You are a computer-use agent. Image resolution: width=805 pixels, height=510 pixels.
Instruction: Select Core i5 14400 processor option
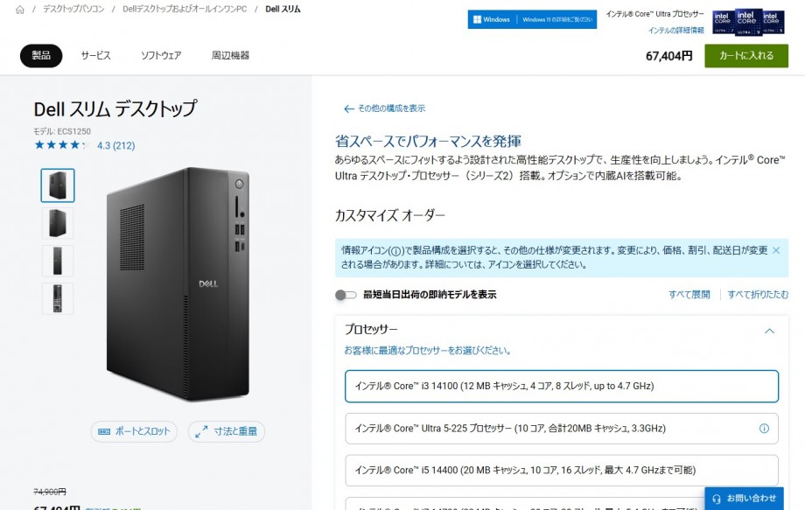click(562, 470)
